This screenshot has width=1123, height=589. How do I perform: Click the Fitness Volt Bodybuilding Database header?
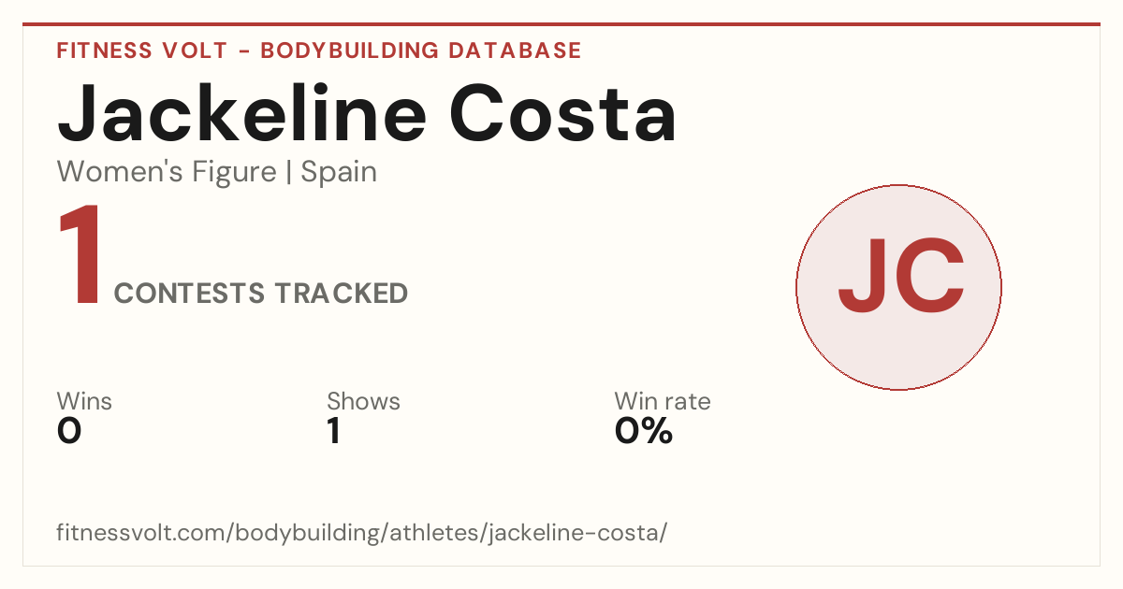click(x=319, y=50)
